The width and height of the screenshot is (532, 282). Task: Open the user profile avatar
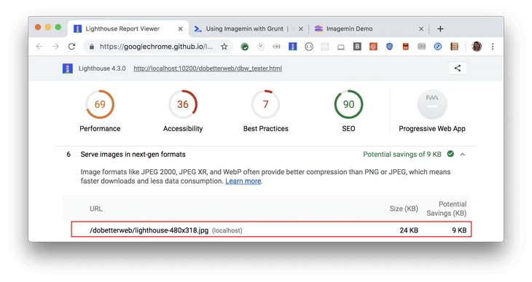(x=477, y=47)
